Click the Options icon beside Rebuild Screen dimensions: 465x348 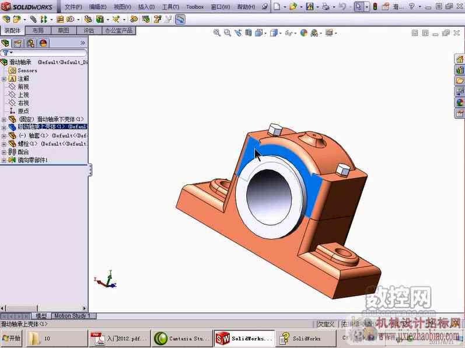click(x=386, y=6)
